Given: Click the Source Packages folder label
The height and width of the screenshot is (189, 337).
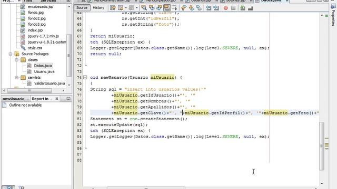Looking at the screenshot, I should [35, 54].
